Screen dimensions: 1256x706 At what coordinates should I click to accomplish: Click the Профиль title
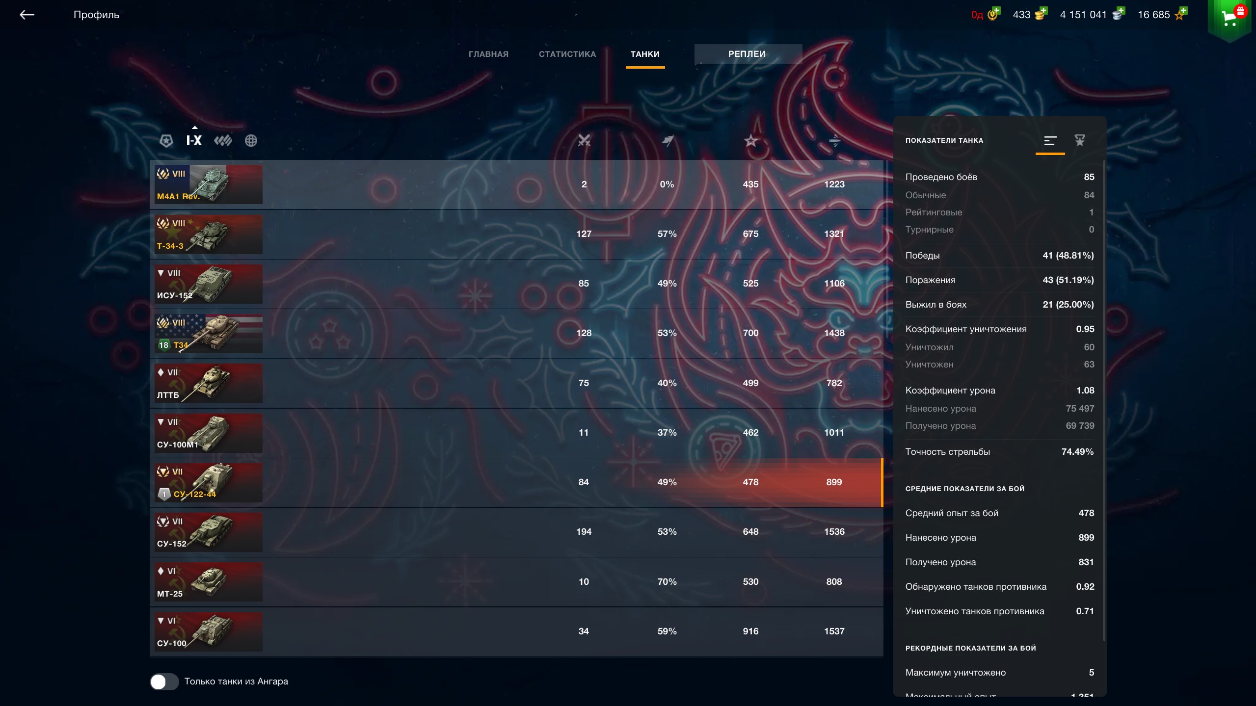pos(96,15)
